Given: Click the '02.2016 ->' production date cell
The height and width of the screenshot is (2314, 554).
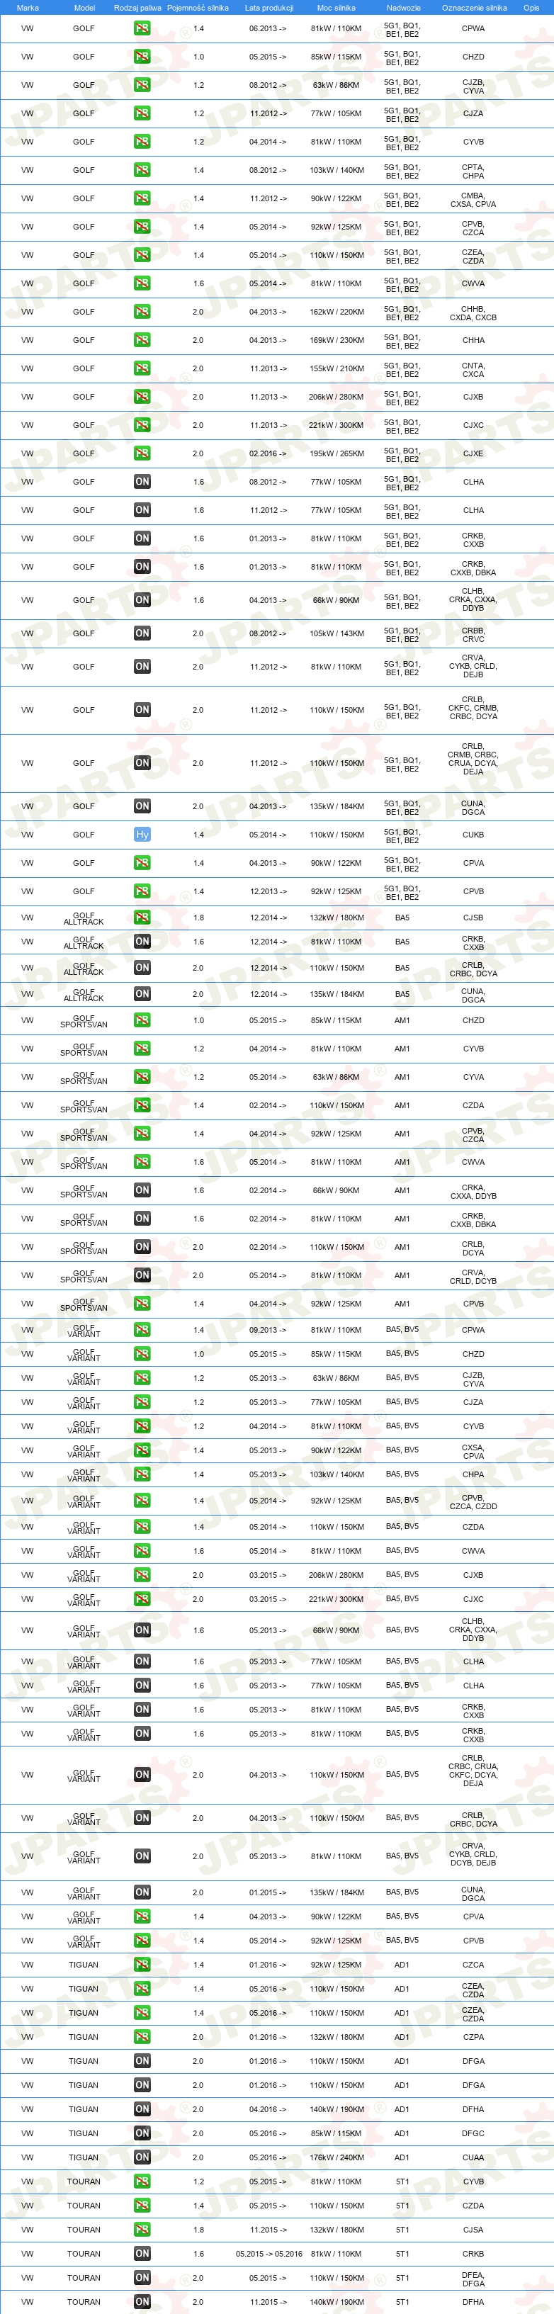Looking at the screenshot, I should coord(268,453).
